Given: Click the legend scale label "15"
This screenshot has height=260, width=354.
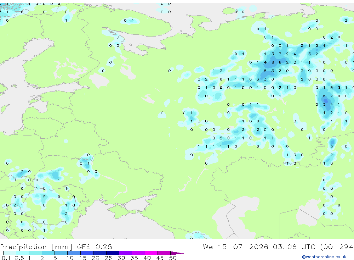Looking at the screenshot, I should tap(83, 258).
